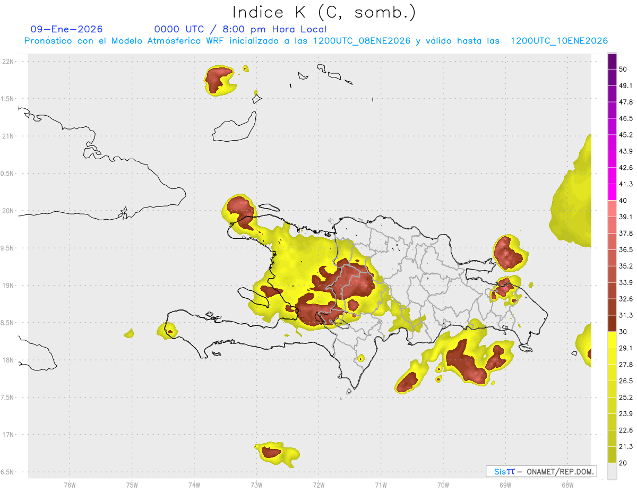Click the legend value '40'
Screen dimensions: 637x492
pyautogui.click(x=623, y=201)
